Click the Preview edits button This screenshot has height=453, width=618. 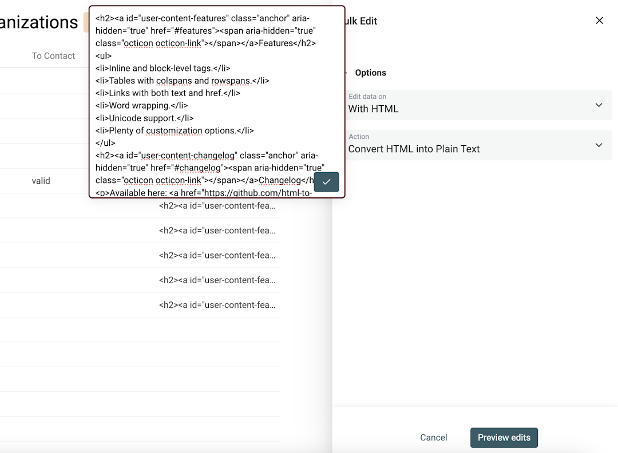pyautogui.click(x=504, y=438)
